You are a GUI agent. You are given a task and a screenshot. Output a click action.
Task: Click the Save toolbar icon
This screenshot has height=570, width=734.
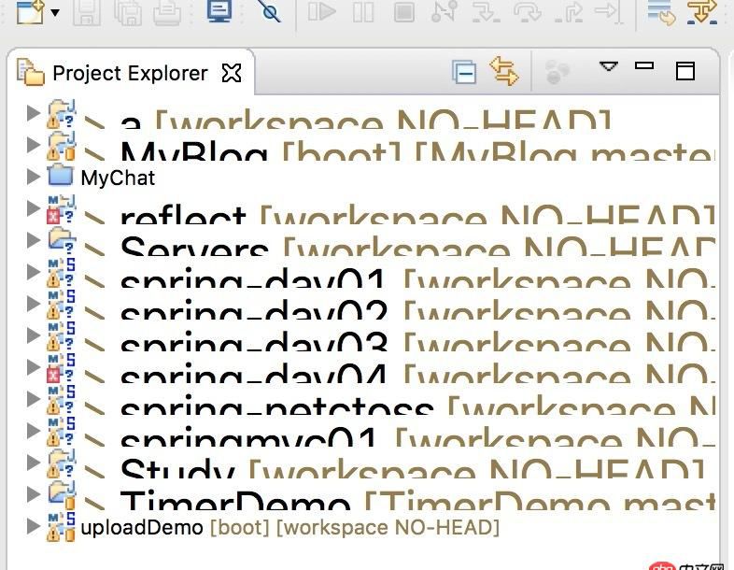[87, 12]
